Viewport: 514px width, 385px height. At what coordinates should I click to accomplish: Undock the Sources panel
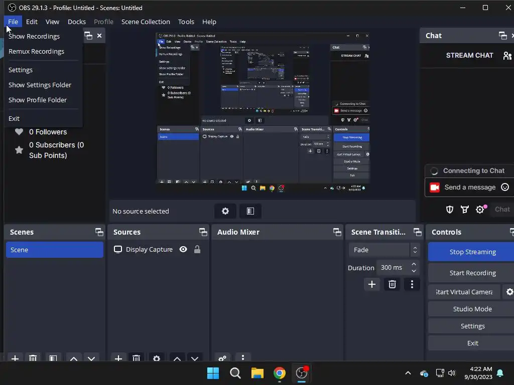[203, 232]
